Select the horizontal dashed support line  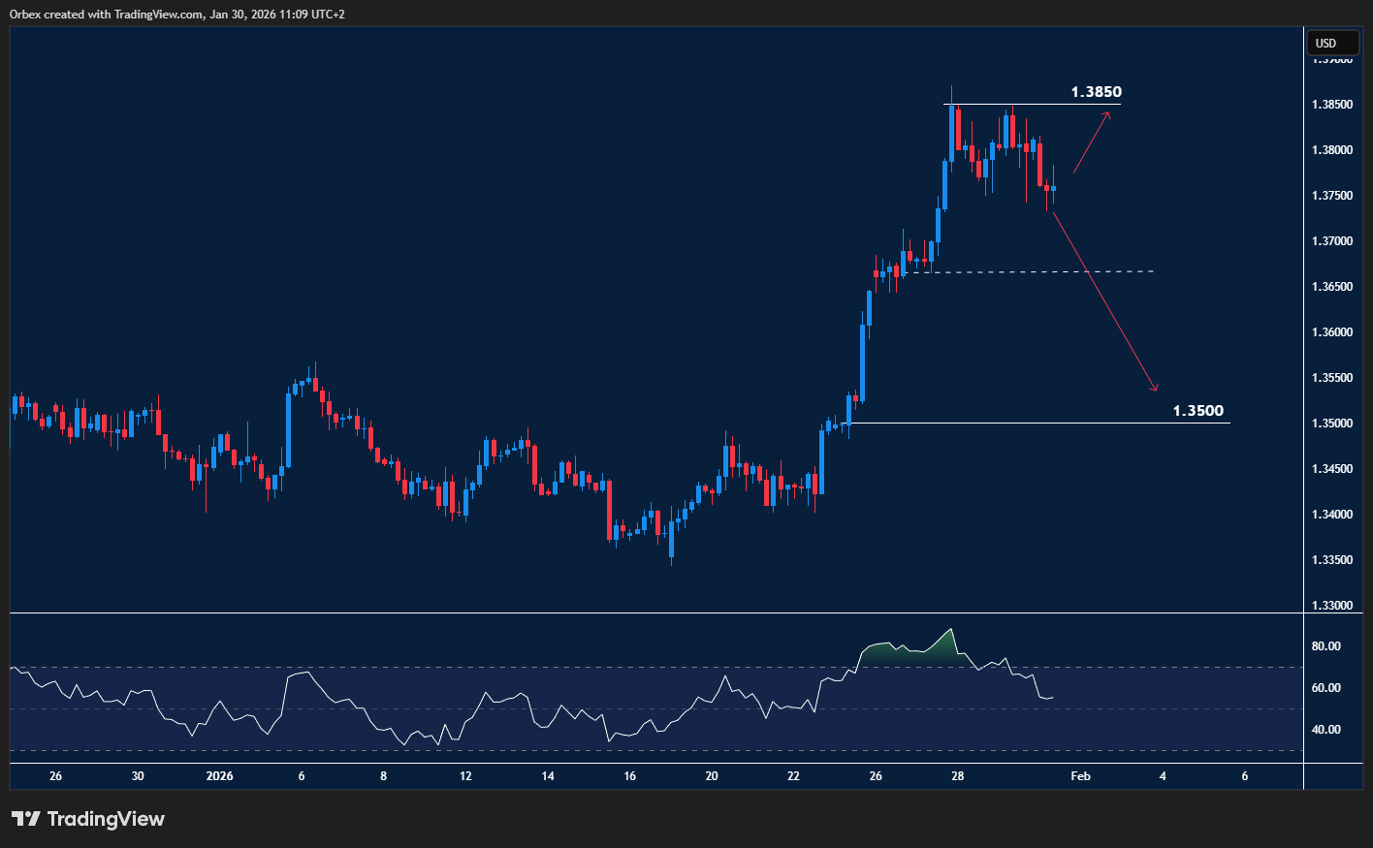pos(1028,271)
